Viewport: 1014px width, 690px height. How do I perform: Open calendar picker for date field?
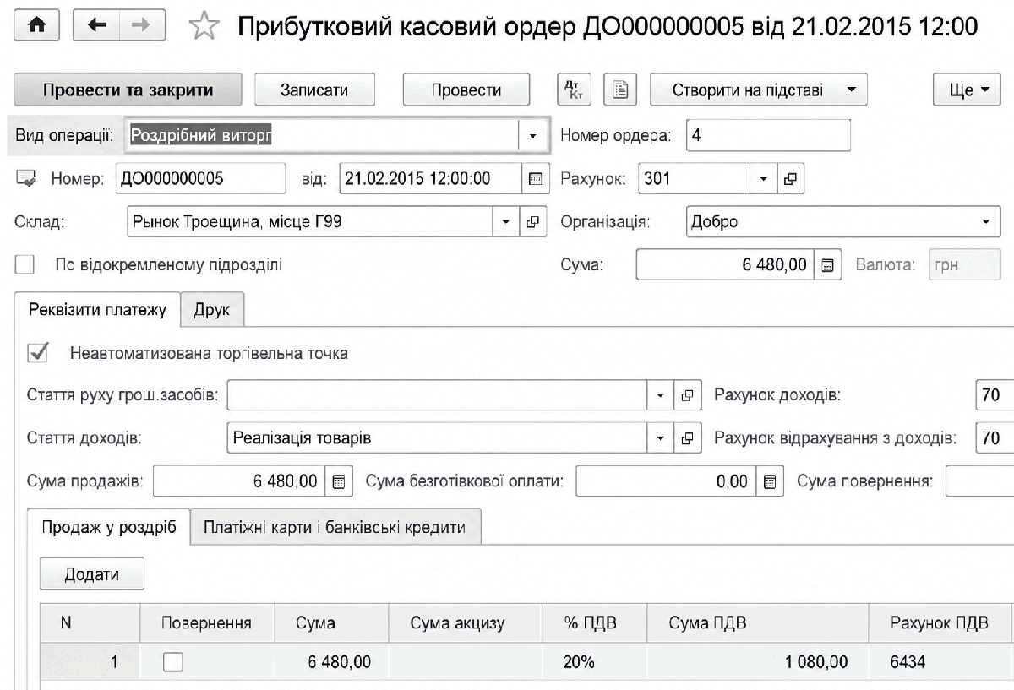534,179
